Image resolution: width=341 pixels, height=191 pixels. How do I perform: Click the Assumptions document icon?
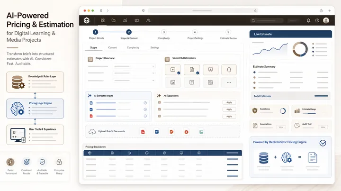[x=255, y=125]
